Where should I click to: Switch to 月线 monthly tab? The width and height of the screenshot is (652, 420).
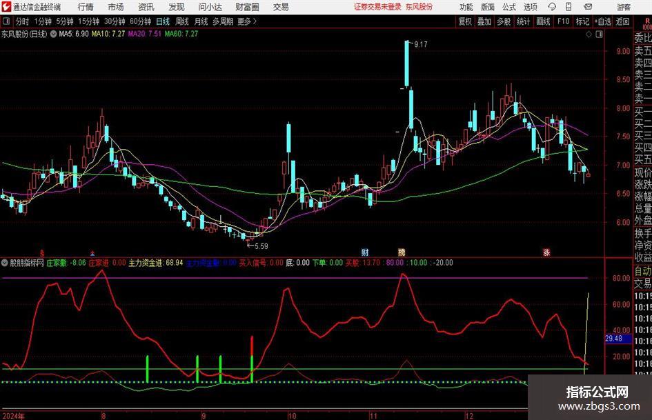tap(201, 21)
